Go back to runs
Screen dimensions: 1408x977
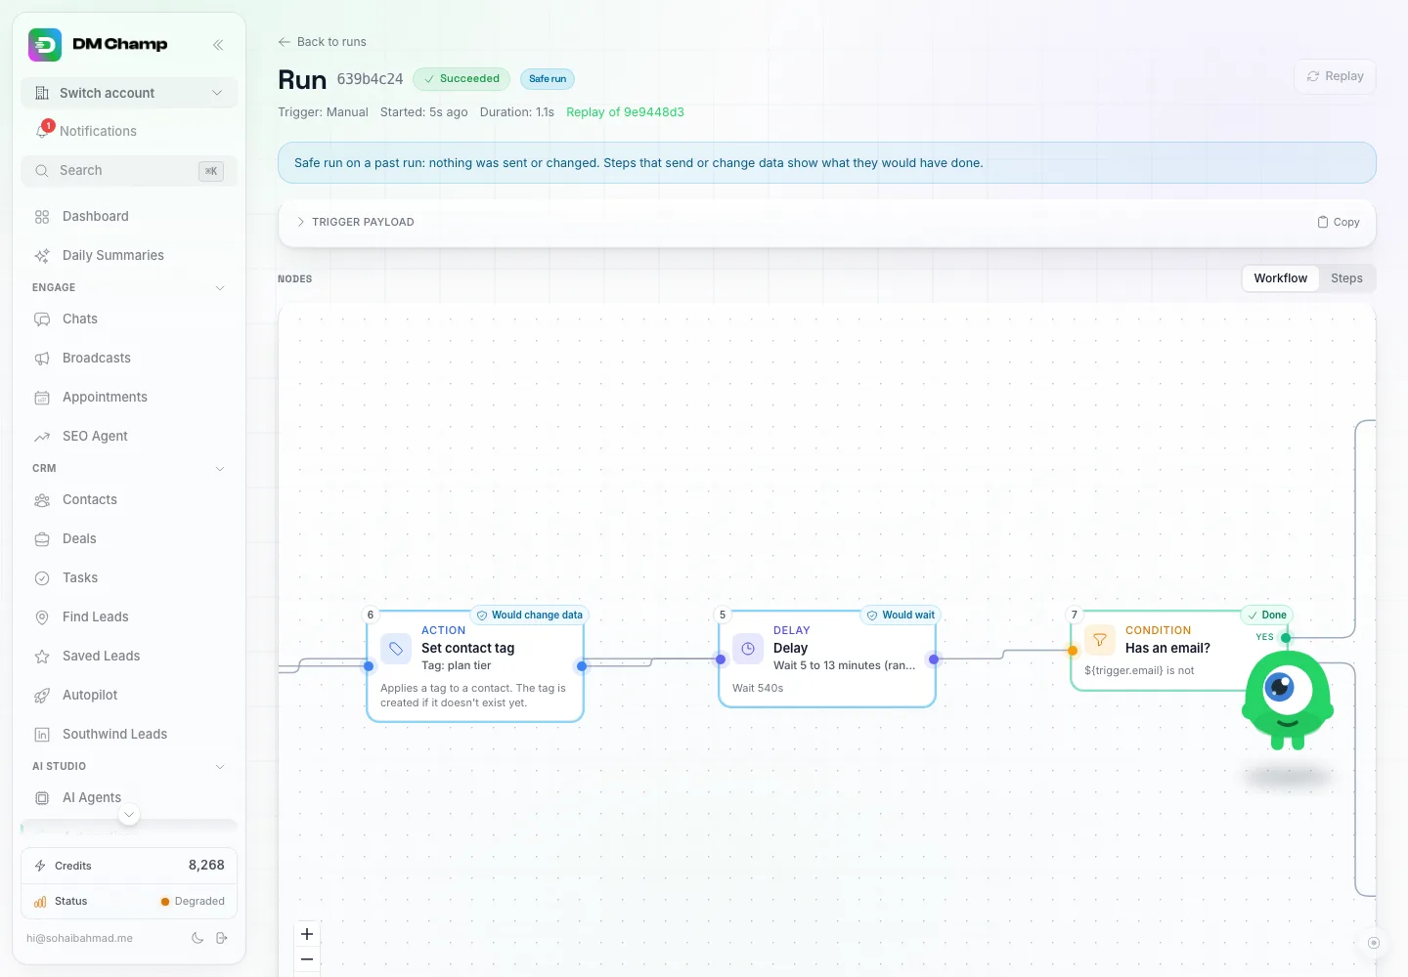(322, 42)
